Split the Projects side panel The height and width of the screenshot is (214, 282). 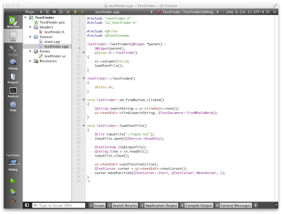[61, 12]
